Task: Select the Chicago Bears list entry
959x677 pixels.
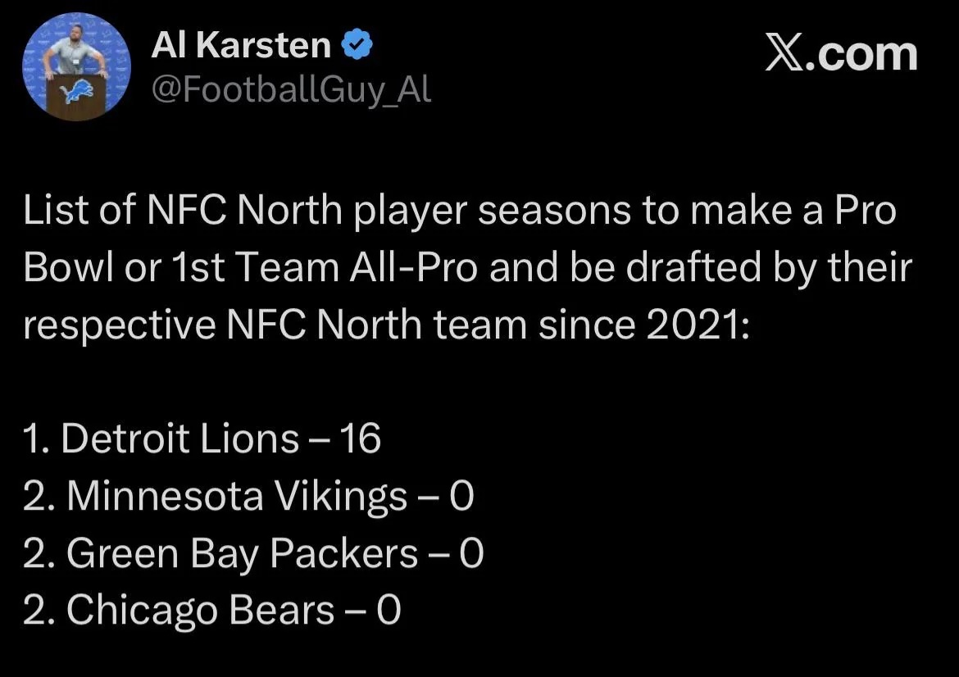Action: pyautogui.click(x=211, y=611)
